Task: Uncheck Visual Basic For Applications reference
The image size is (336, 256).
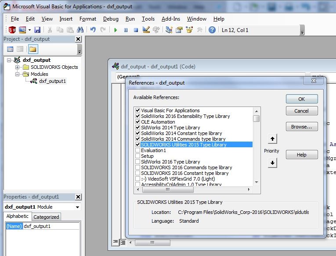Action: tap(138, 110)
